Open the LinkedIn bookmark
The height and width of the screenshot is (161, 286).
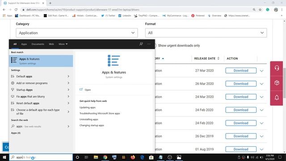(x=125, y=16)
